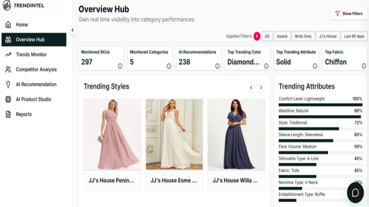This screenshot has width=369, height=207.
Task: Click the AI Recommendation lightbulb icon
Action: click(x=8, y=84)
